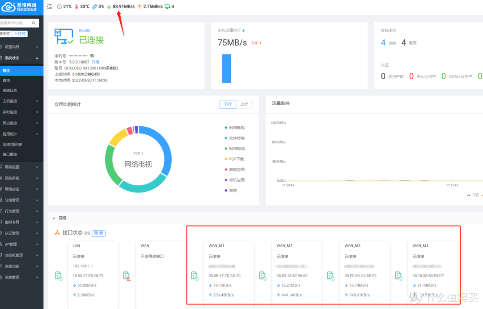Click the menu search input field
Viewport: 483px width, 309px height.
[17, 23]
